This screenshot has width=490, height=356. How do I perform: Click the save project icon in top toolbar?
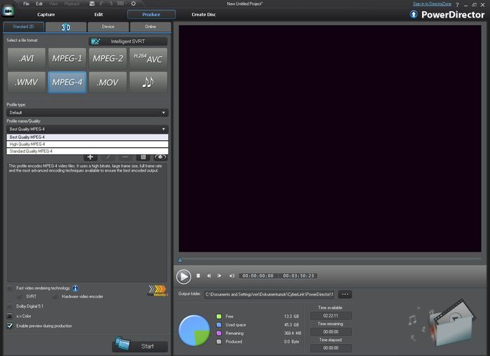(x=92, y=4)
